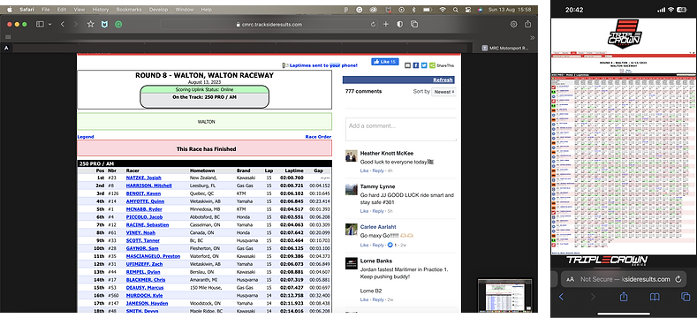
Task: Open the File menu
Action: pos(45,10)
